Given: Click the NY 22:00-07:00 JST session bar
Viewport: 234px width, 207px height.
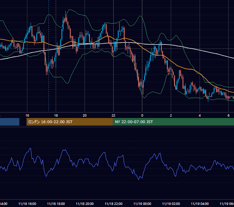Looking at the screenshot, I should pos(173,122).
